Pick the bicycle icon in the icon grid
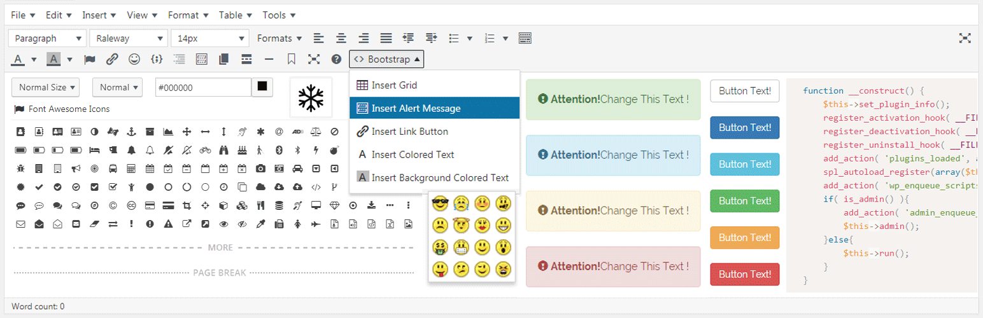The image size is (983, 318). coord(204,150)
